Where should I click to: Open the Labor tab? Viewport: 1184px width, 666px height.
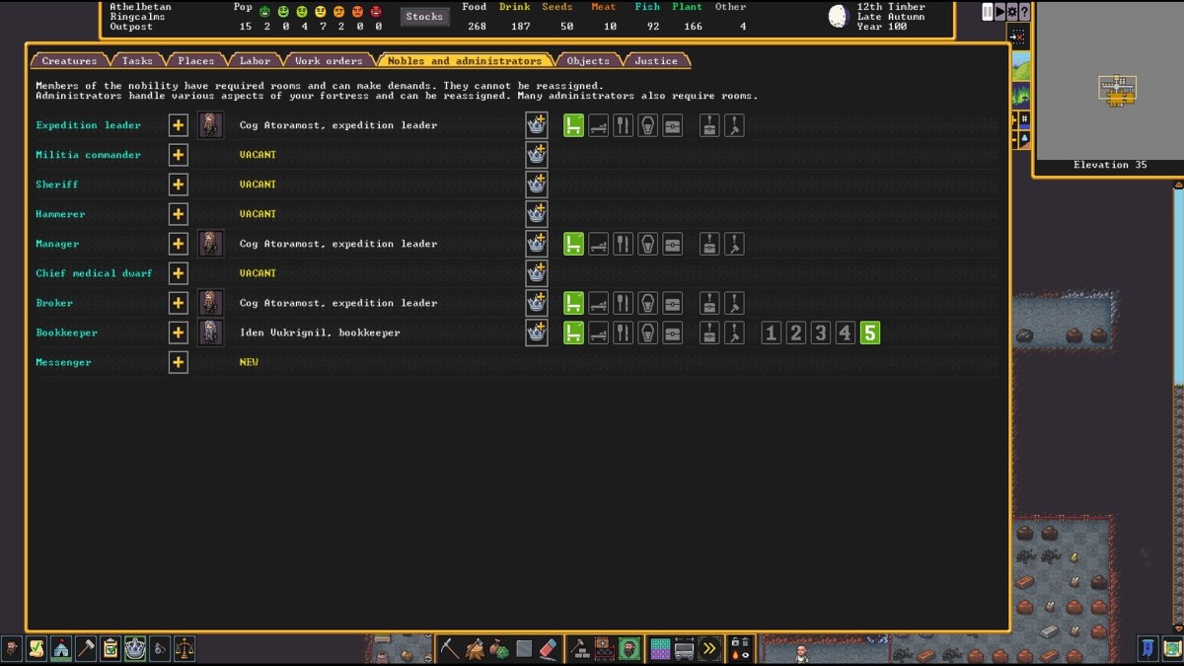[x=255, y=61]
